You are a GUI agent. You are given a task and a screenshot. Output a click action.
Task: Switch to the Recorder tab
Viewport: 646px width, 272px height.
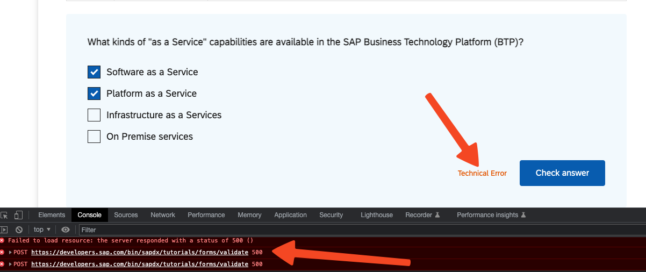point(422,215)
